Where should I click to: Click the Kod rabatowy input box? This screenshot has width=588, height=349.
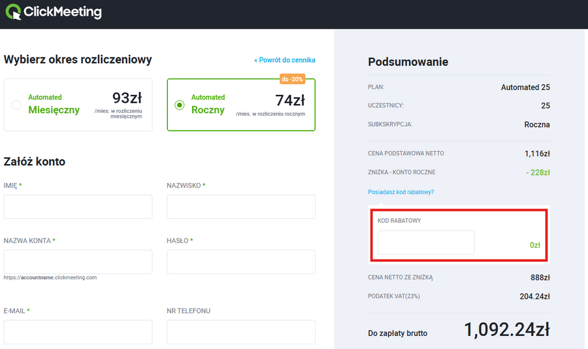[x=426, y=242]
